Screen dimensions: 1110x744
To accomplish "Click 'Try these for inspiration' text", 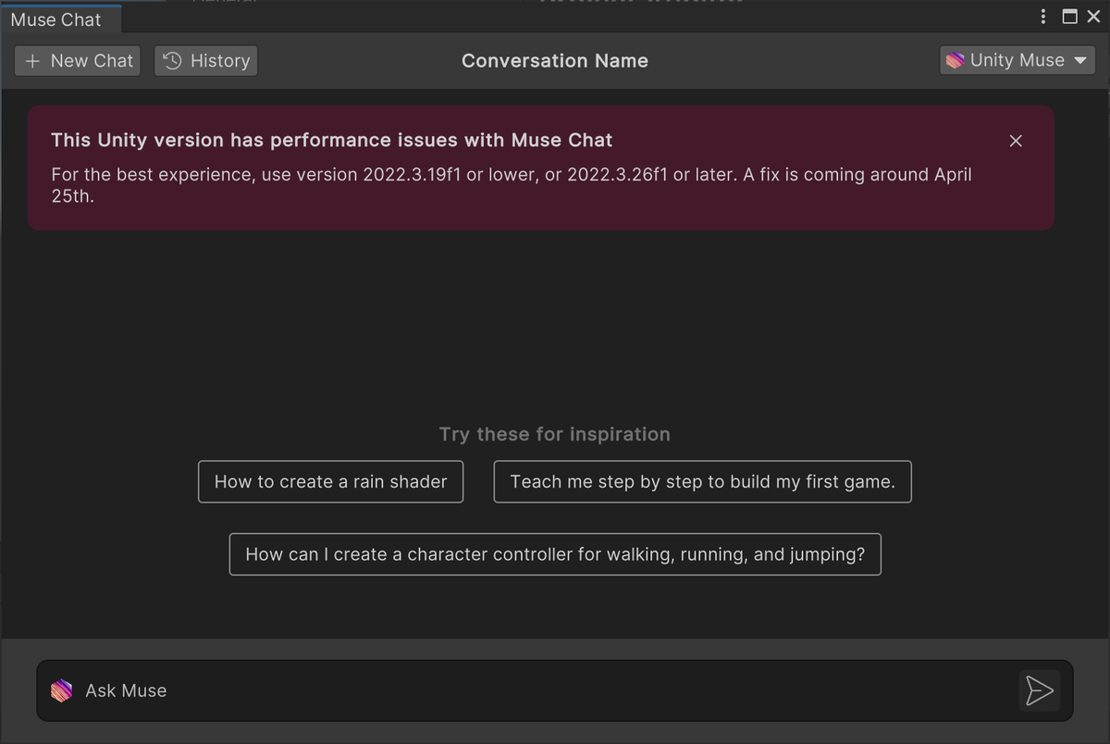I will pos(555,434).
